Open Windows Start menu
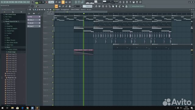 point(2,108)
